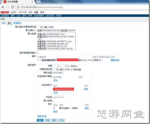This screenshot has width=150, height=124.
Task: Click the 删除 button
Action: 55,120
